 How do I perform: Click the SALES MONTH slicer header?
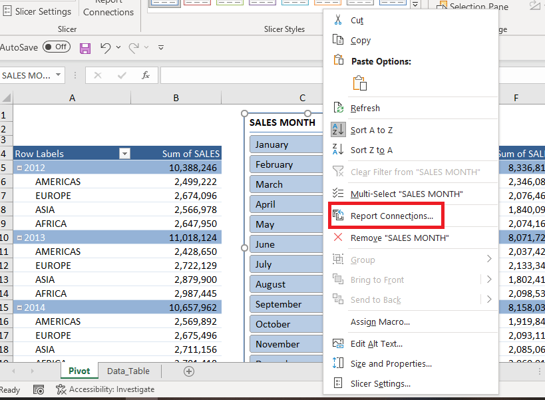[282, 122]
